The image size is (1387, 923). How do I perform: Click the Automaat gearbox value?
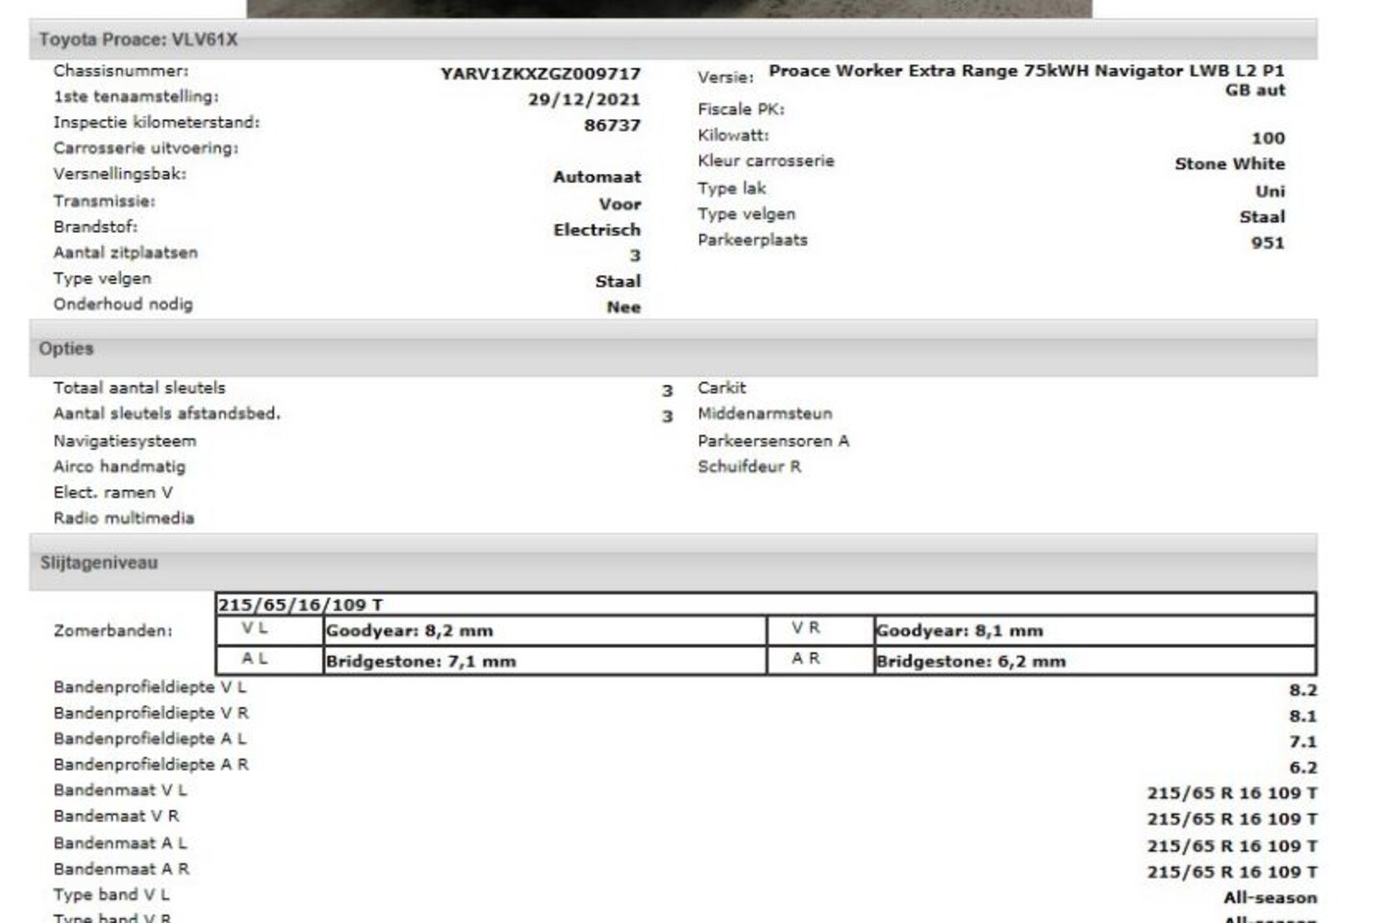point(596,177)
